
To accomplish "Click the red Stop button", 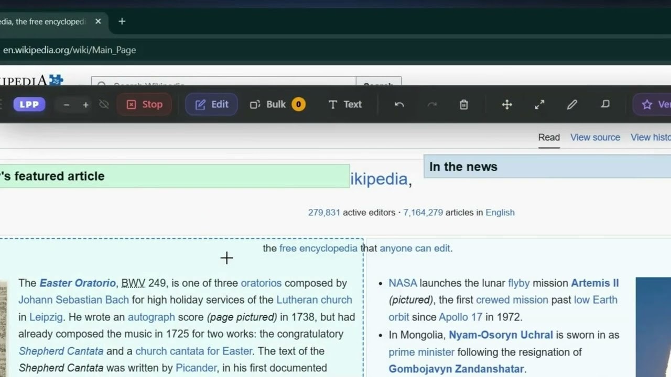I will [144, 104].
